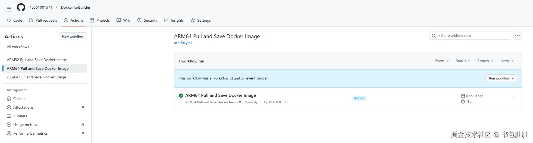Go to the Settings tab
533x143 pixels.
pyautogui.click(x=200, y=20)
